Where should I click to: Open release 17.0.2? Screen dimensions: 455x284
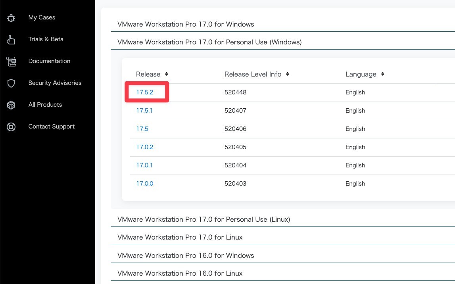[145, 147]
